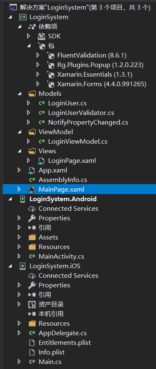Select LoginUserValidator.cs in Models
Viewport: 156px width, 369px height.
81,113
